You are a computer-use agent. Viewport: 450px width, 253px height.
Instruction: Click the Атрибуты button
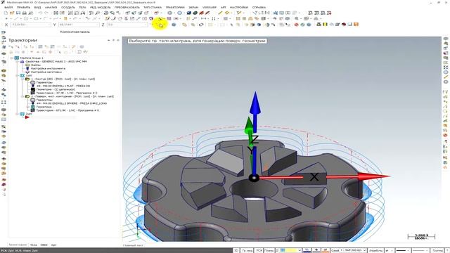375,250
